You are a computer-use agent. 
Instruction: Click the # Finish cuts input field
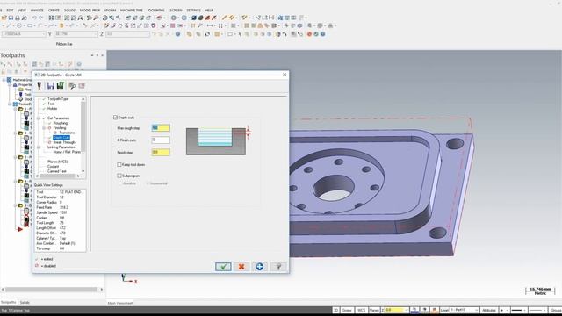[161, 140]
